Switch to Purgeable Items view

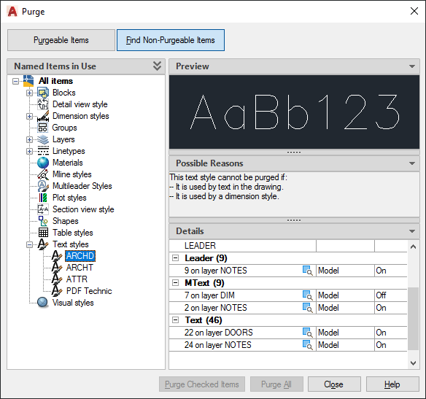(61, 40)
